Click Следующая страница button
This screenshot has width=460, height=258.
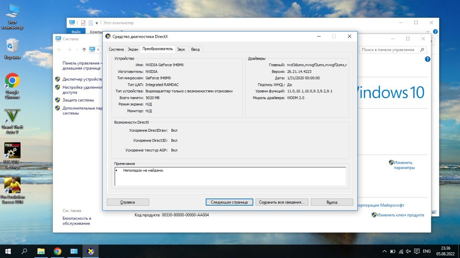(229, 202)
